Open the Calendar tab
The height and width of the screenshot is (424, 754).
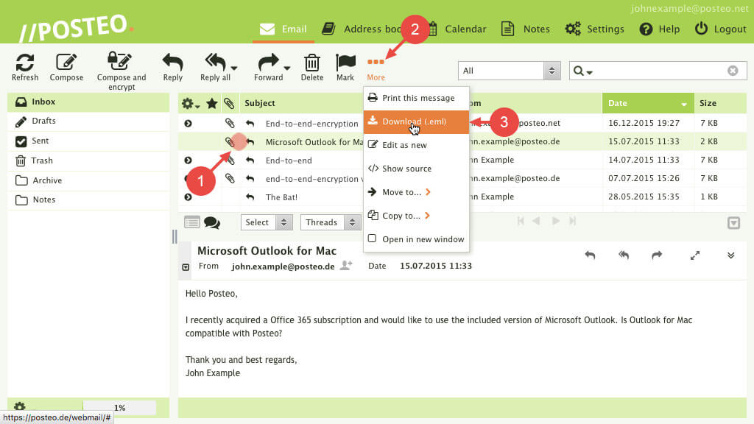[457, 29]
